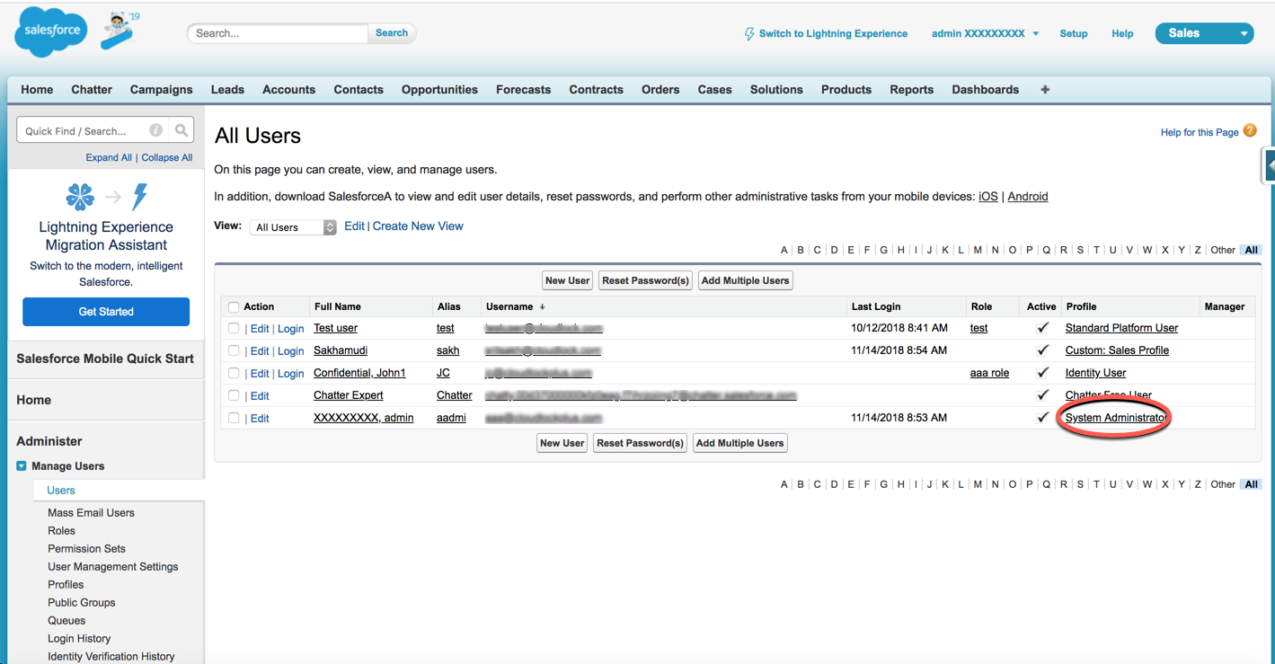Click the Salesforce cloud logo
1275x664 pixels.
pyautogui.click(x=51, y=31)
